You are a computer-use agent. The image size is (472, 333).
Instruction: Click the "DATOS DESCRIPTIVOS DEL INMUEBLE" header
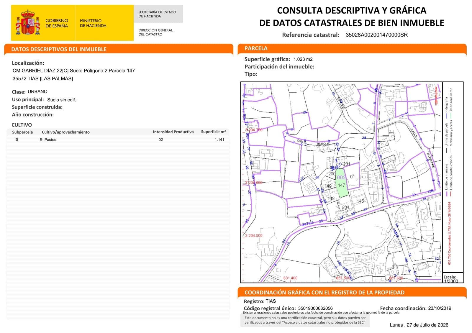click(59, 49)
